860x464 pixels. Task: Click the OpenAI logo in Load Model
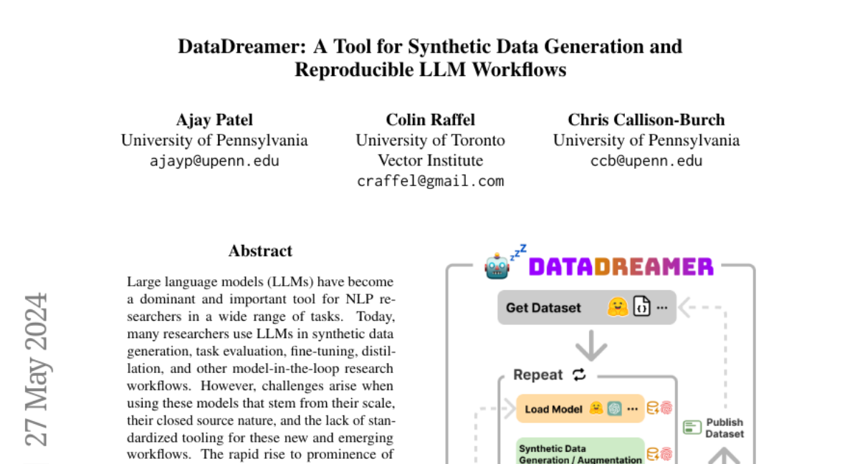(614, 408)
